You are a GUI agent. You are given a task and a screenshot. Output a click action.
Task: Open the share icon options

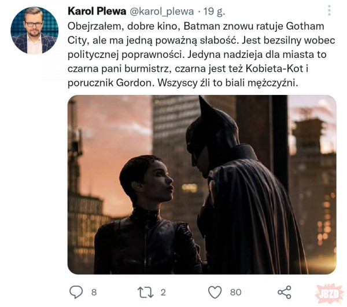285,292
